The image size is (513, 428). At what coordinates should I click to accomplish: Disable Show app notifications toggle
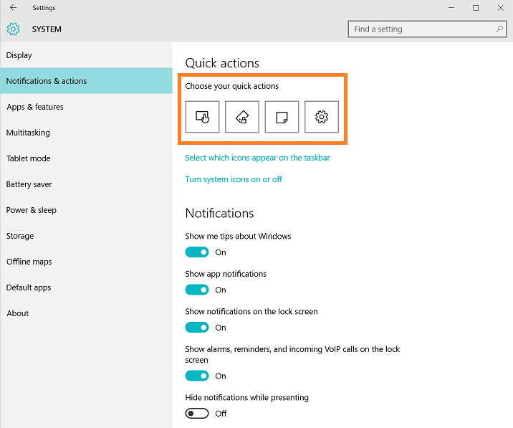pos(197,290)
